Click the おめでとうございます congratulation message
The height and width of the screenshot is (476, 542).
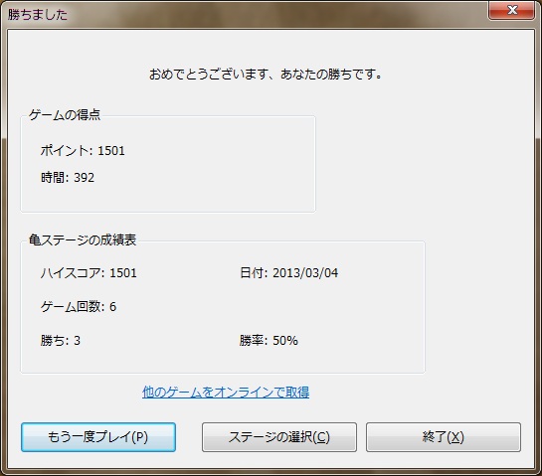click(266, 75)
